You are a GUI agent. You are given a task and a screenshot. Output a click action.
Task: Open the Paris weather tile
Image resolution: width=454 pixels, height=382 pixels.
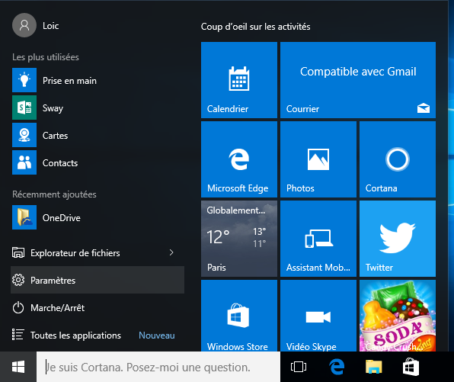coord(239,239)
